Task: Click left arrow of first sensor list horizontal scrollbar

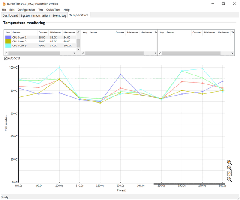Action: (6, 53)
